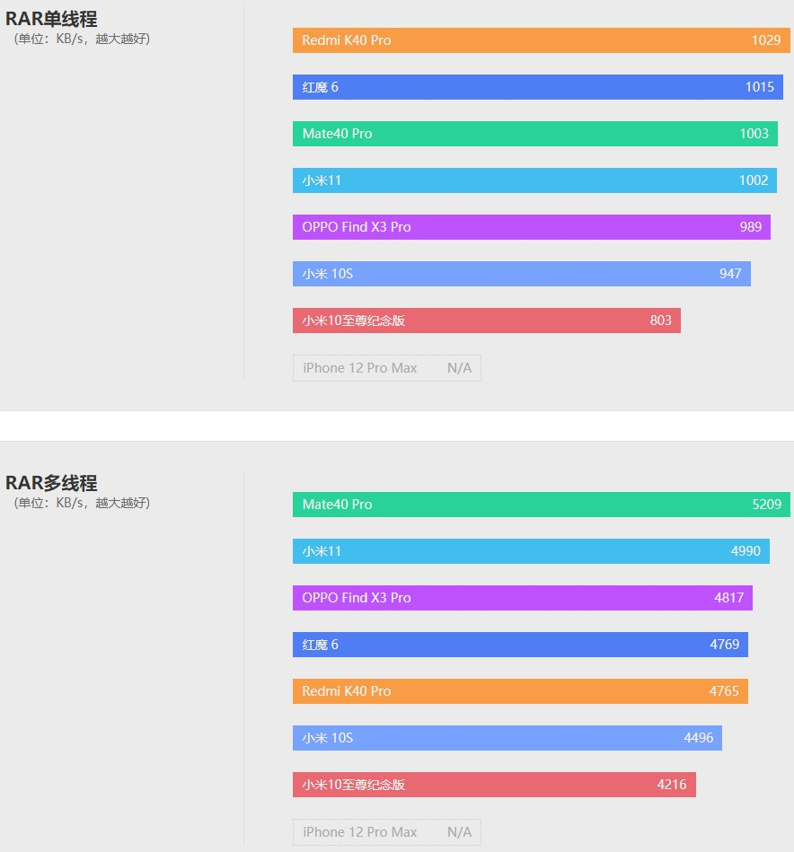Viewport: 794px width, 852px height.
Task: Click the Redmi K40 Pro single-thread bar
Action: tap(542, 40)
